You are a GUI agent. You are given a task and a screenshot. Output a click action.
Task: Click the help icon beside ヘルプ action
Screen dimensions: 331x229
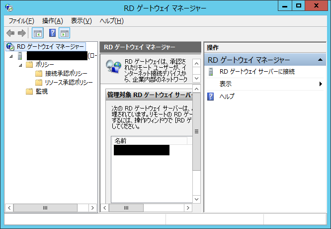point(210,97)
